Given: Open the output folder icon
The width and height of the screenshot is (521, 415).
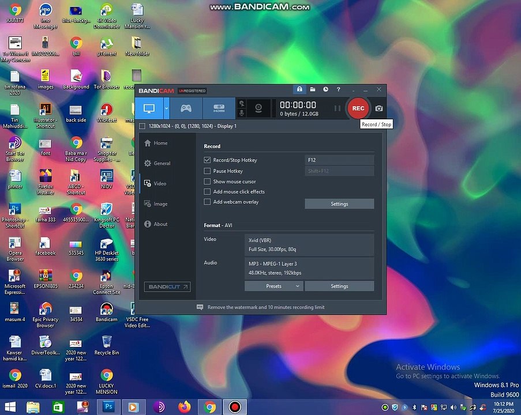Looking at the screenshot, I should click(313, 89).
